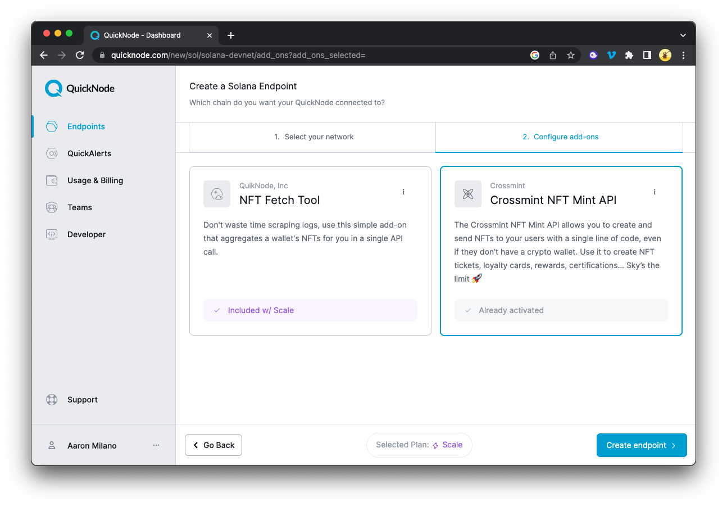Toggle the browser side panel
This screenshot has width=727, height=507.
[647, 55]
